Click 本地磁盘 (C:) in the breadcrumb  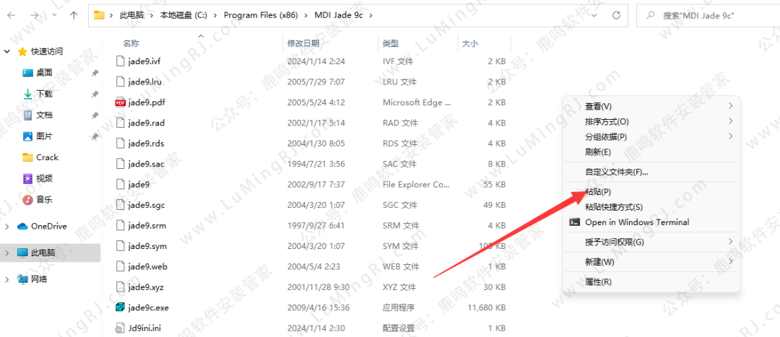point(183,15)
